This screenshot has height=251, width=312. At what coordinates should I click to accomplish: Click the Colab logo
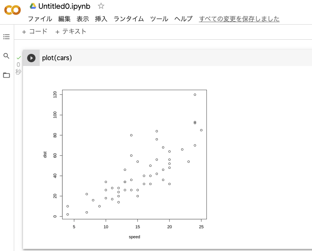13,10
